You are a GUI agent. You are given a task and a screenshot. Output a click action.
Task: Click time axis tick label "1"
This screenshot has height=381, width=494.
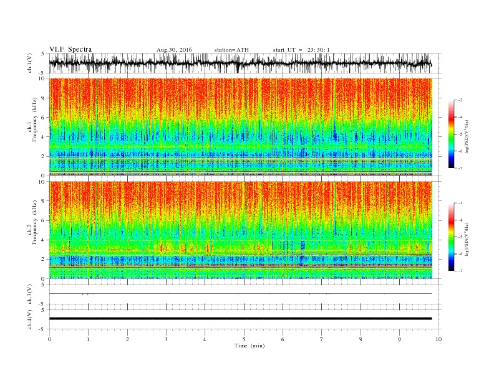88,339
